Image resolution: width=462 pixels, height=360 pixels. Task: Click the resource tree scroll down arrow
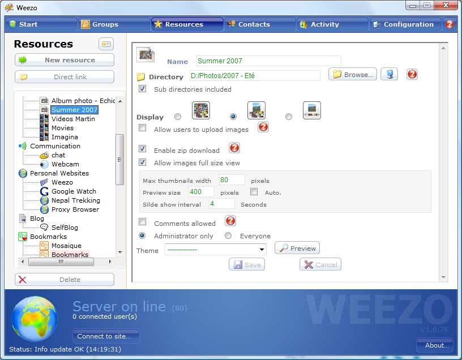tap(120, 252)
